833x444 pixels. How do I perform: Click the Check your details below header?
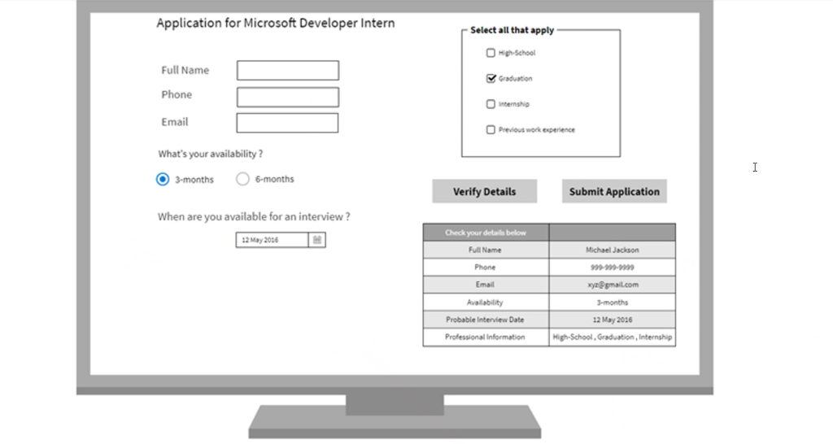(486, 233)
